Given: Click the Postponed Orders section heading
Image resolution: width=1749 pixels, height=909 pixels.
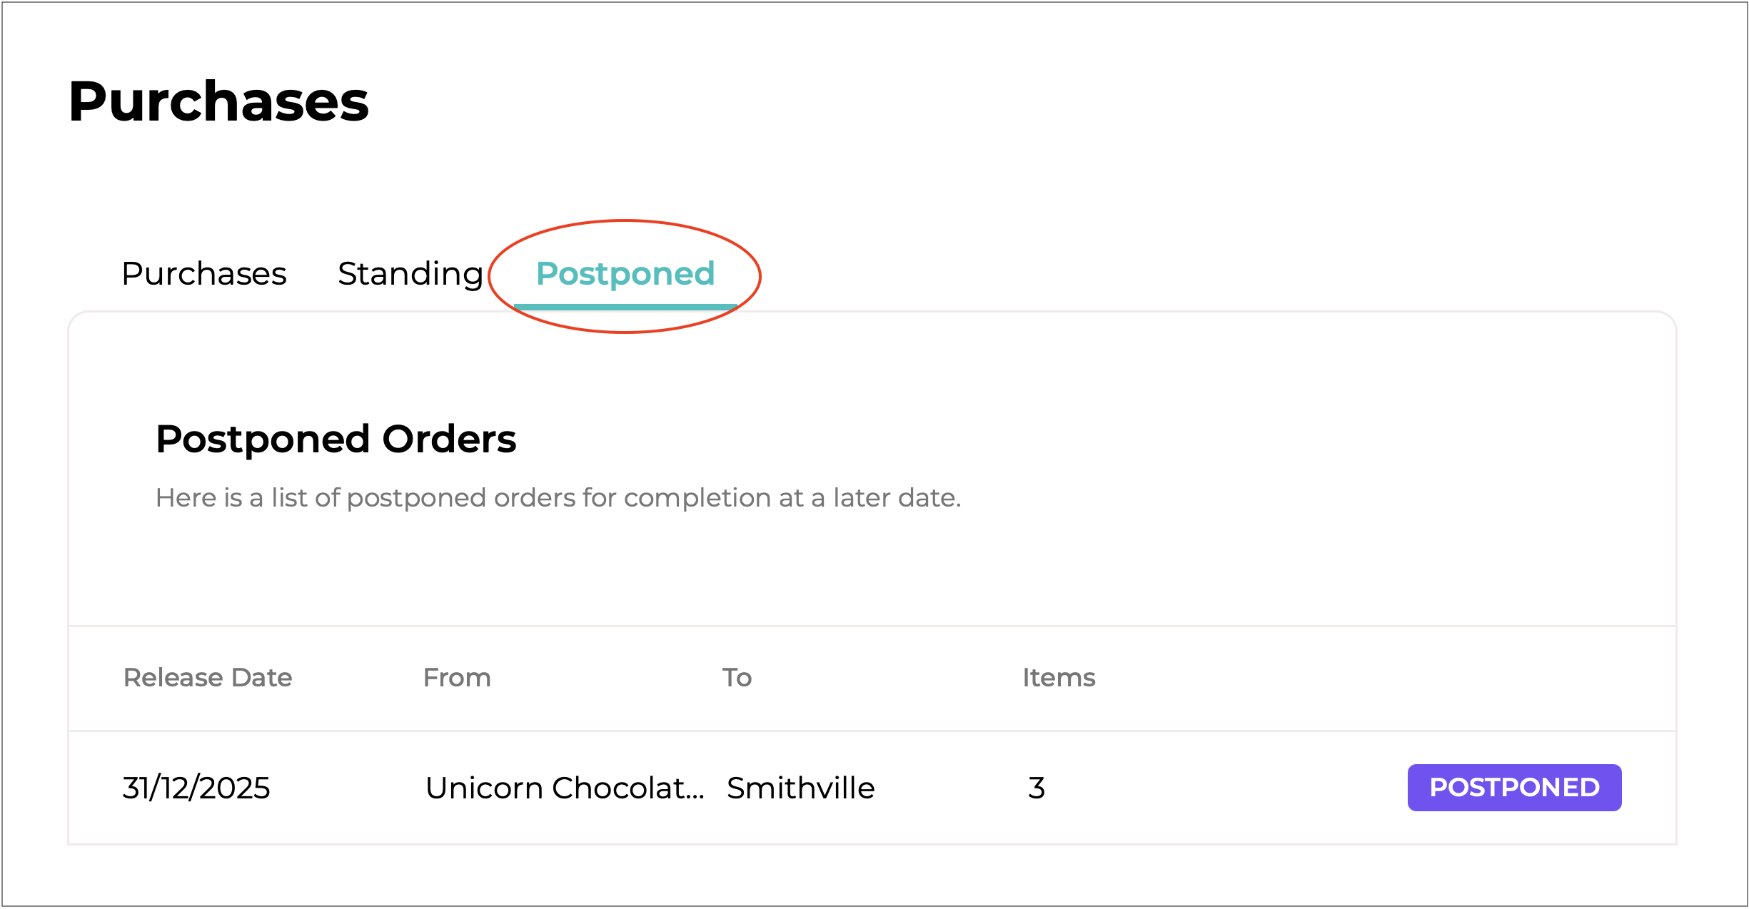Looking at the screenshot, I should coord(336,439).
